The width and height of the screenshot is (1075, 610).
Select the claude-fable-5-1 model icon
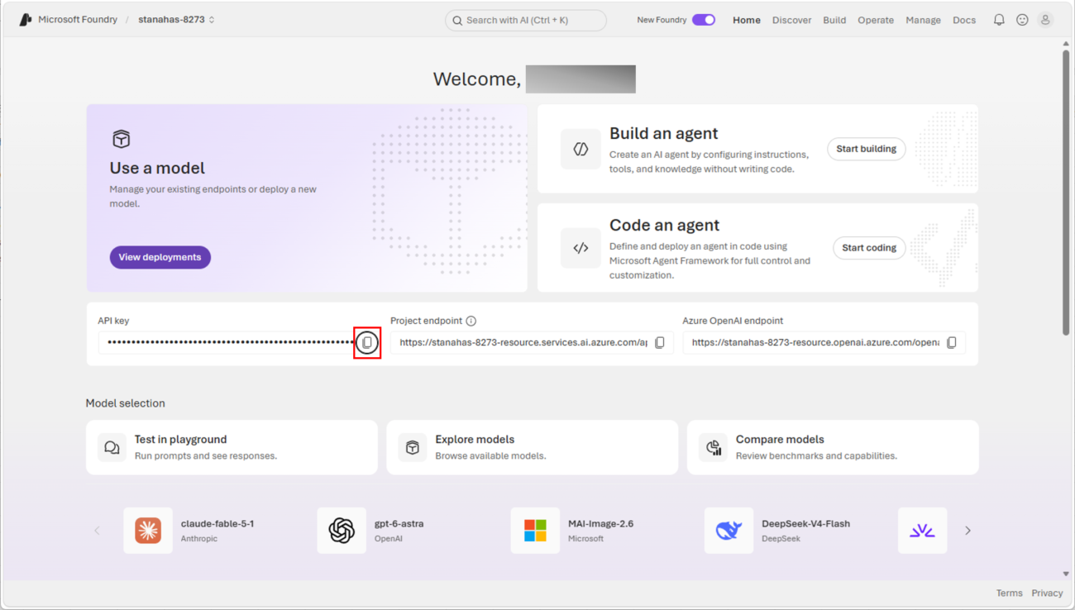click(148, 531)
